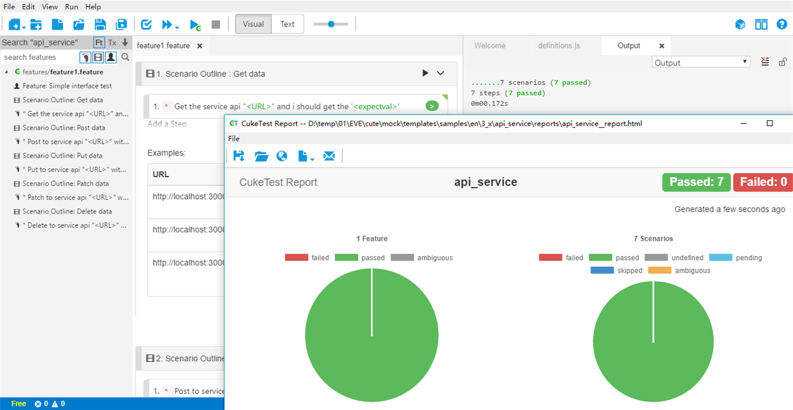Click the clear output icon
Screen dimensions: 793x410
[x=765, y=62]
